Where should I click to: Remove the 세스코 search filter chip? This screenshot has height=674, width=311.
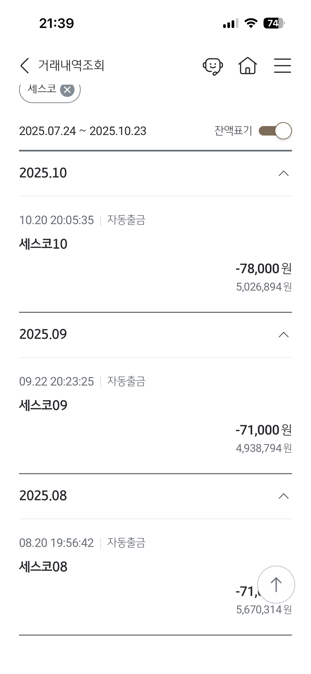tap(67, 90)
